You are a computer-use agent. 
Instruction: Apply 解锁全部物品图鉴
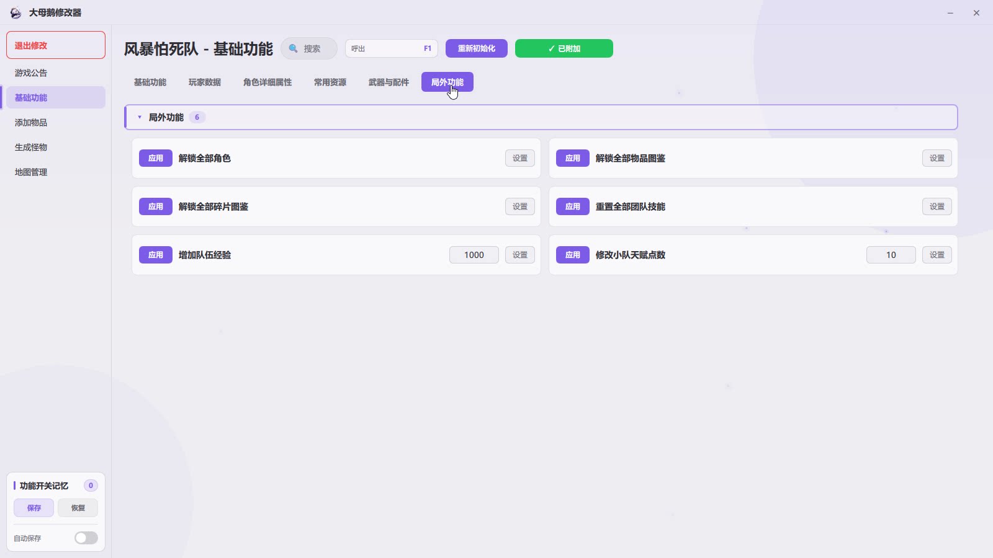pyautogui.click(x=573, y=158)
